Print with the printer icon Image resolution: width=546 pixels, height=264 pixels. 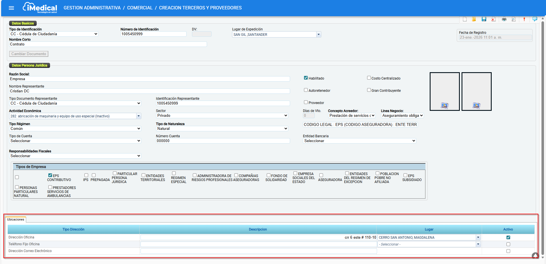coord(504,19)
